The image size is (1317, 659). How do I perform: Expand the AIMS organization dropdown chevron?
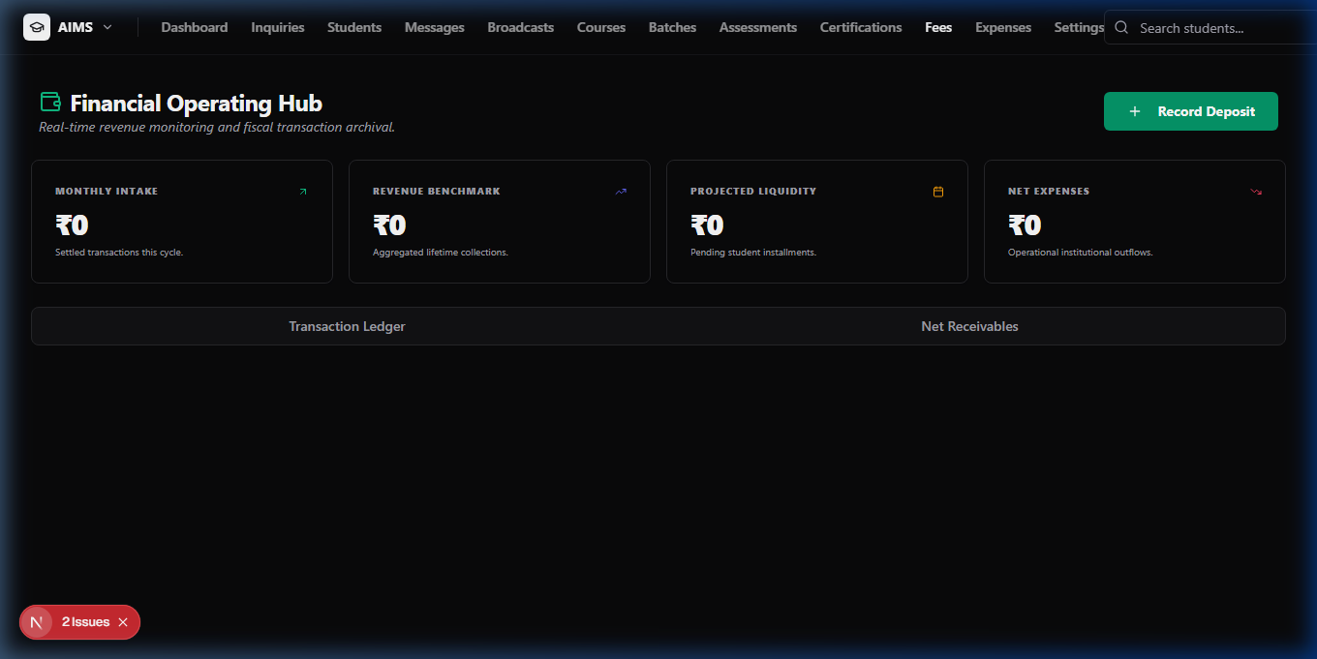point(107,27)
